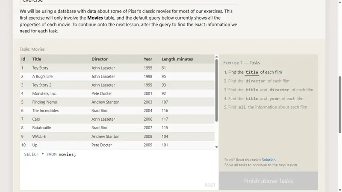Click the 'Toy Story' title cell

point(40,68)
